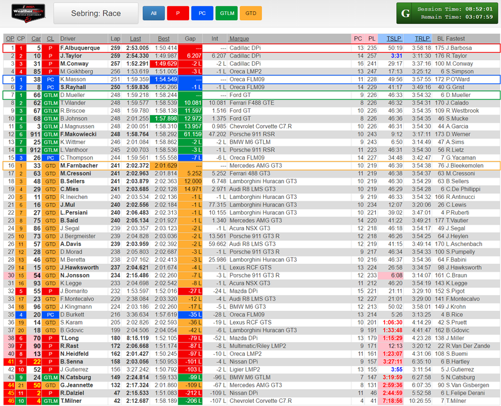Click the orange best lap 2:01.629
The width and height of the screenshot is (501, 406).
164,166
